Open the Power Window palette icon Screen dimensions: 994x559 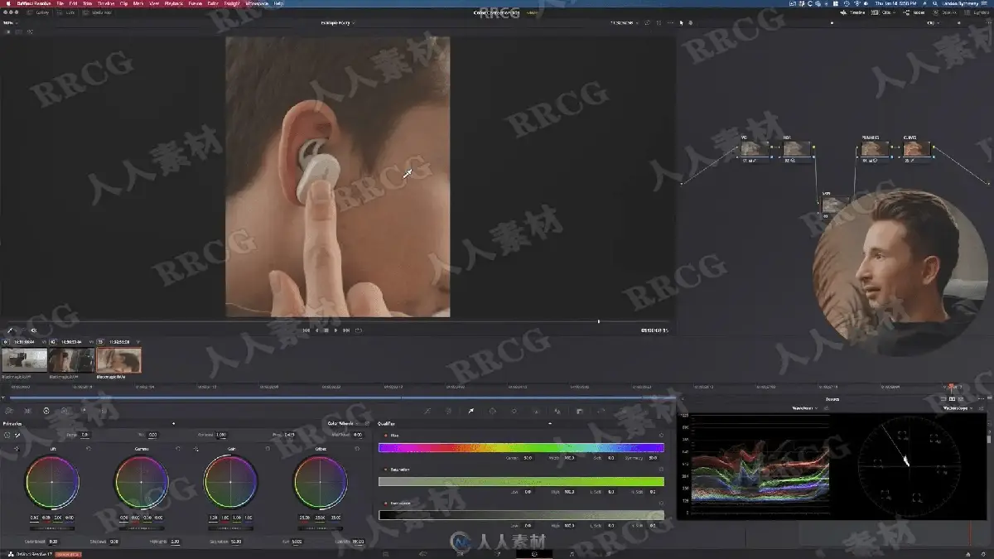pyautogui.click(x=492, y=411)
